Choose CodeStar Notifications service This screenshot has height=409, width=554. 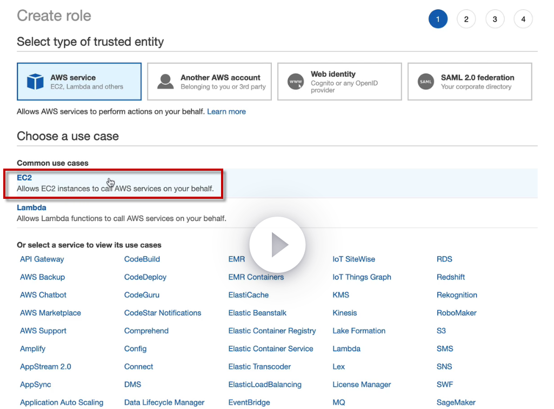pyautogui.click(x=163, y=313)
